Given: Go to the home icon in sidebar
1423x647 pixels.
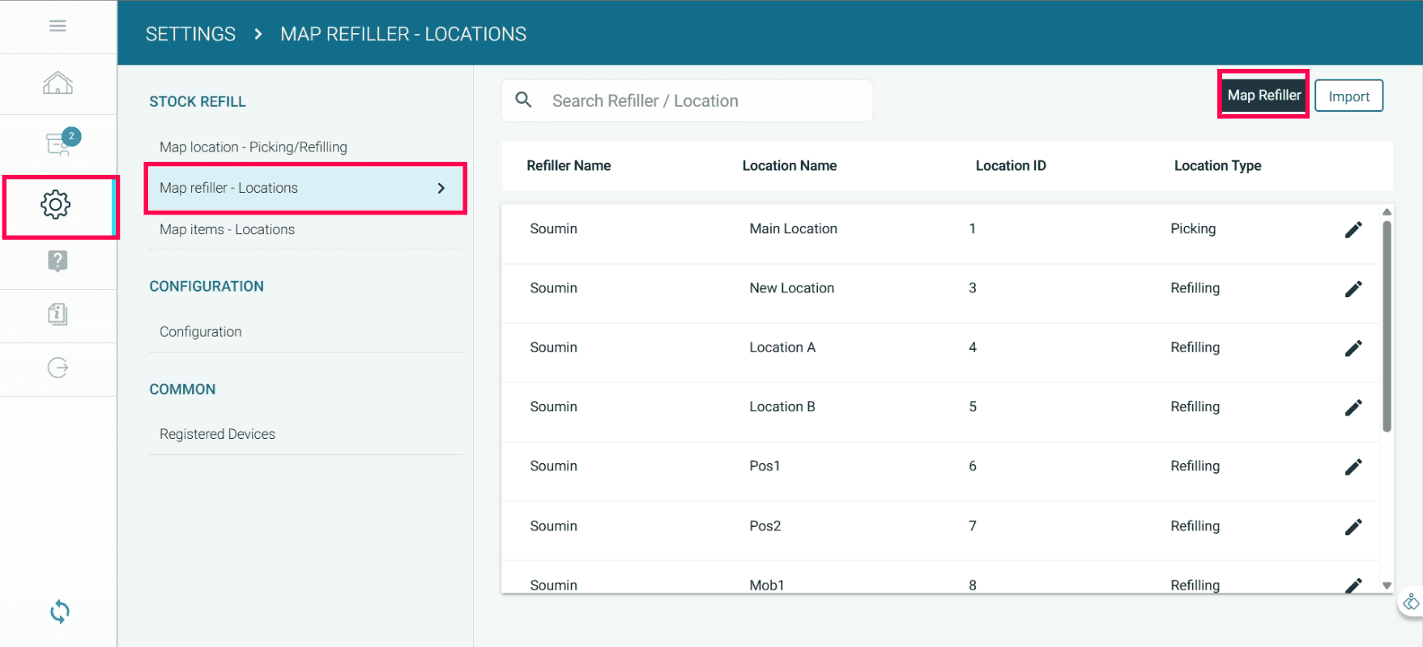Looking at the screenshot, I should (x=58, y=83).
